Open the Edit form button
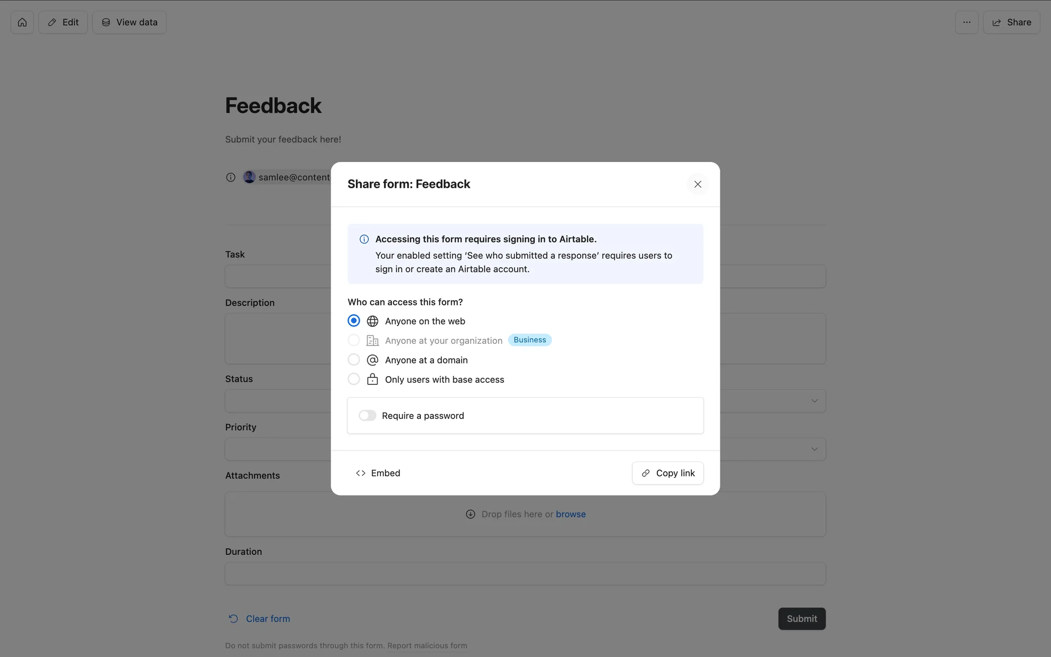 click(x=63, y=22)
